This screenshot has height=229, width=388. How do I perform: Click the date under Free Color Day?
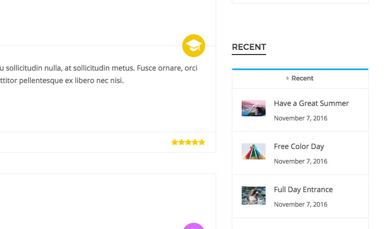301,161
